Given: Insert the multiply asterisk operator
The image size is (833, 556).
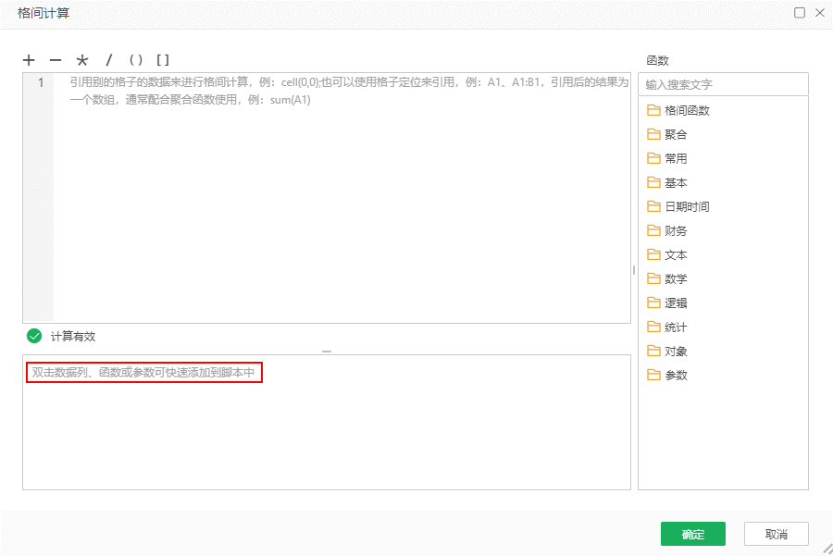Looking at the screenshot, I should click(81, 60).
